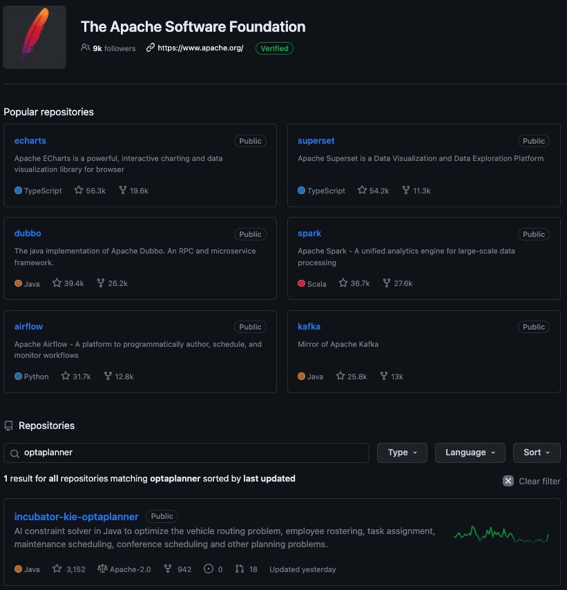Image resolution: width=567 pixels, height=590 pixels.
Task: Click the Verified badge
Action: (x=274, y=48)
